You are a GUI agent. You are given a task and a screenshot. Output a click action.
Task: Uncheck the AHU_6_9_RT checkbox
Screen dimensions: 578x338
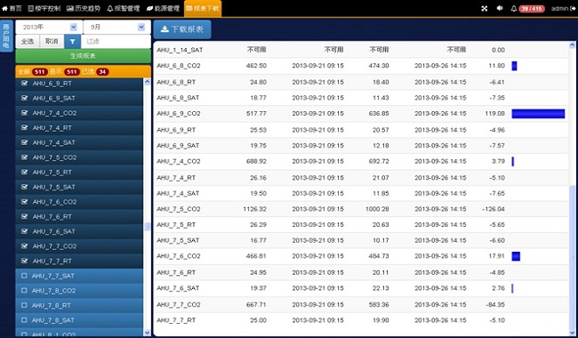[x=24, y=84]
